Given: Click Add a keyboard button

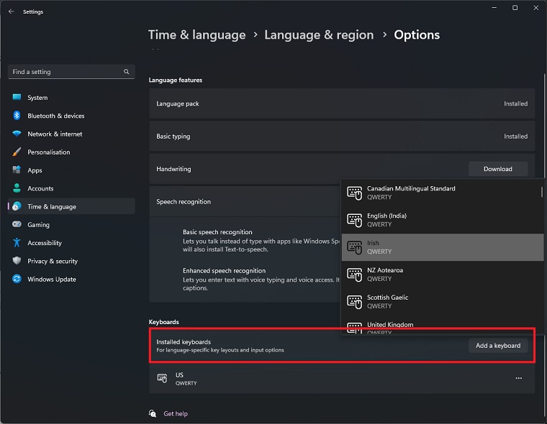Looking at the screenshot, I should [x=498, y=345].
